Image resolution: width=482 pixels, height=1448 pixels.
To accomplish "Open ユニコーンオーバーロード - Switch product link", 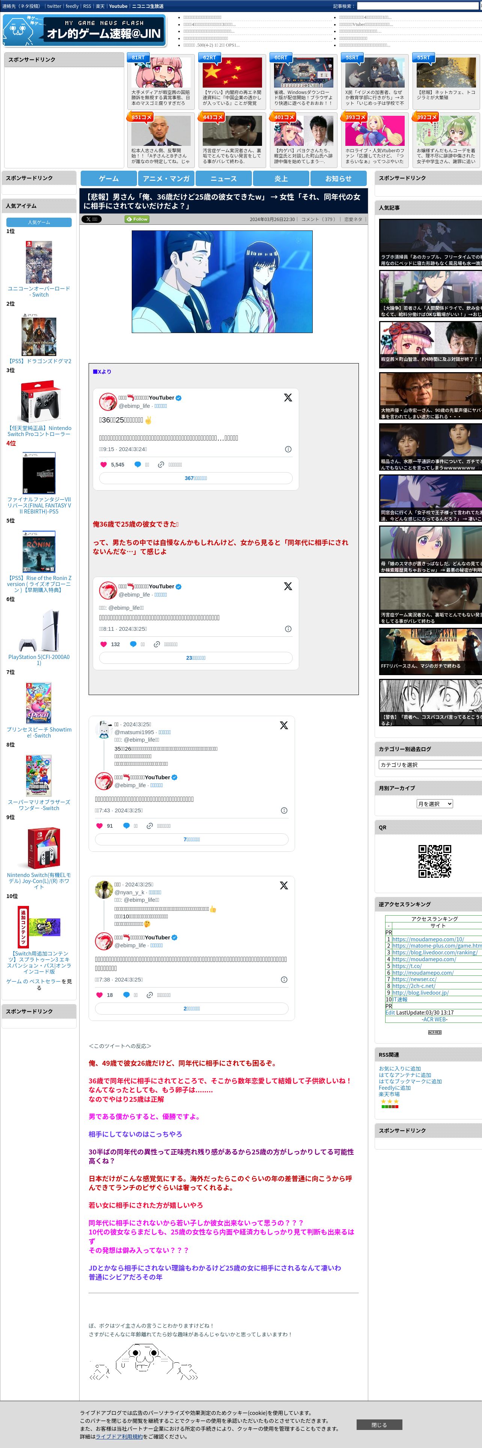I will tap(39, 291).
